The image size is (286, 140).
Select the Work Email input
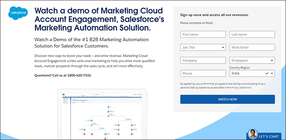pyautogui.click(x=252, y=47)
